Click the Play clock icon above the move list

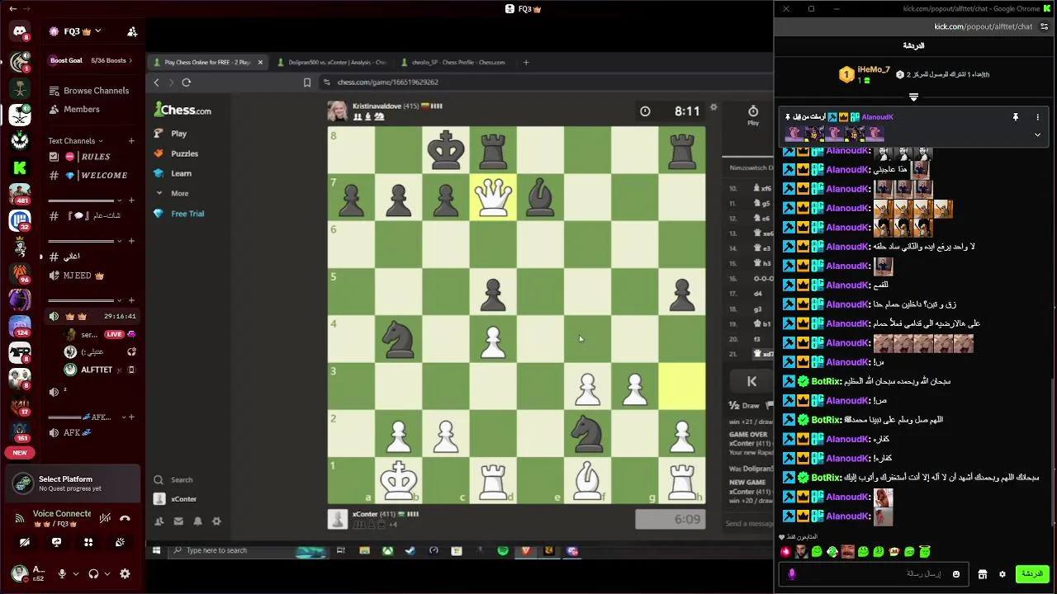753,115
